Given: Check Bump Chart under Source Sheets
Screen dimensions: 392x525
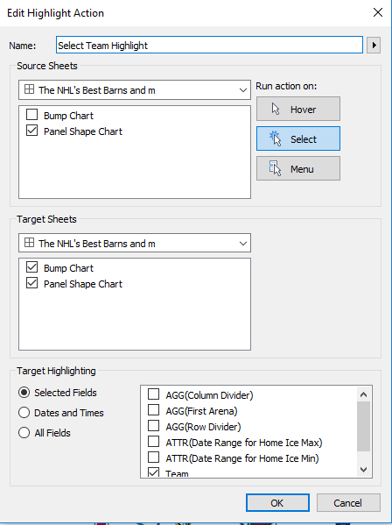Looking at the screenshot, I should [31, 115].
